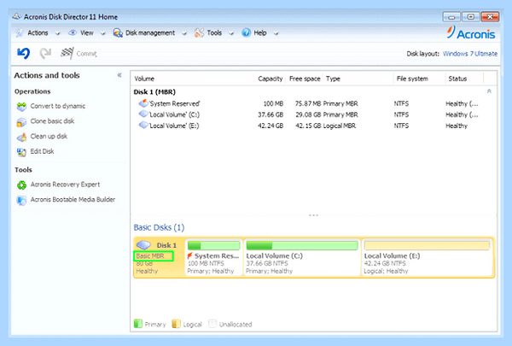Screen dimensions: 512x346
Task: Click the System Reserved volume icon in list
Action: click(x=143, y=103)
